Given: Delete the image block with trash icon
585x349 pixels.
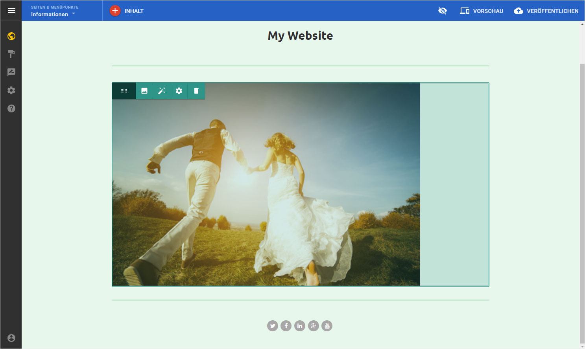Looking at the screenshot, I should point(196,91).
